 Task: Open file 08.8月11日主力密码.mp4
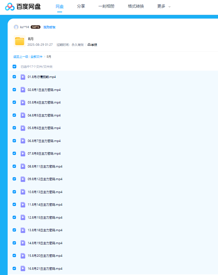coord(45,166)
